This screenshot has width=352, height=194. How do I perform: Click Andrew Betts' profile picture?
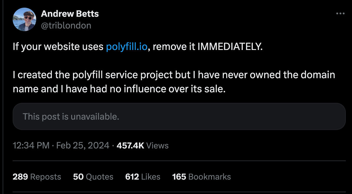24,19
